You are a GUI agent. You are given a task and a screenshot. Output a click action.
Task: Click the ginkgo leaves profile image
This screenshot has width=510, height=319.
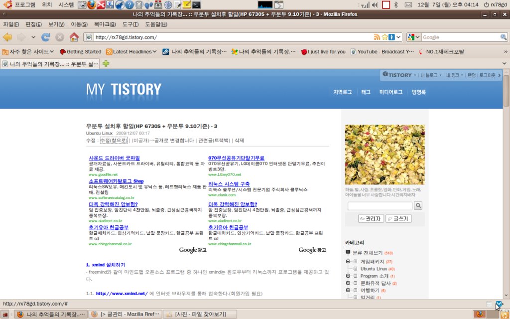pyautogui.click(x=385, y=155)
